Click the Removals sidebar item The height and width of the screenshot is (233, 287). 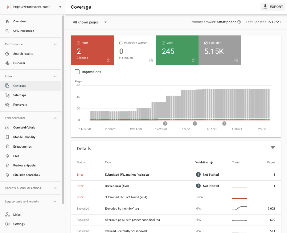pyautogui.click(x=20, y=105)
